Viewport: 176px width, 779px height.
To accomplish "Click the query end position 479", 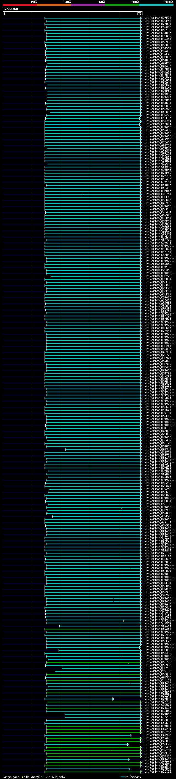I will pyautogui.click(x=139, y=14).
